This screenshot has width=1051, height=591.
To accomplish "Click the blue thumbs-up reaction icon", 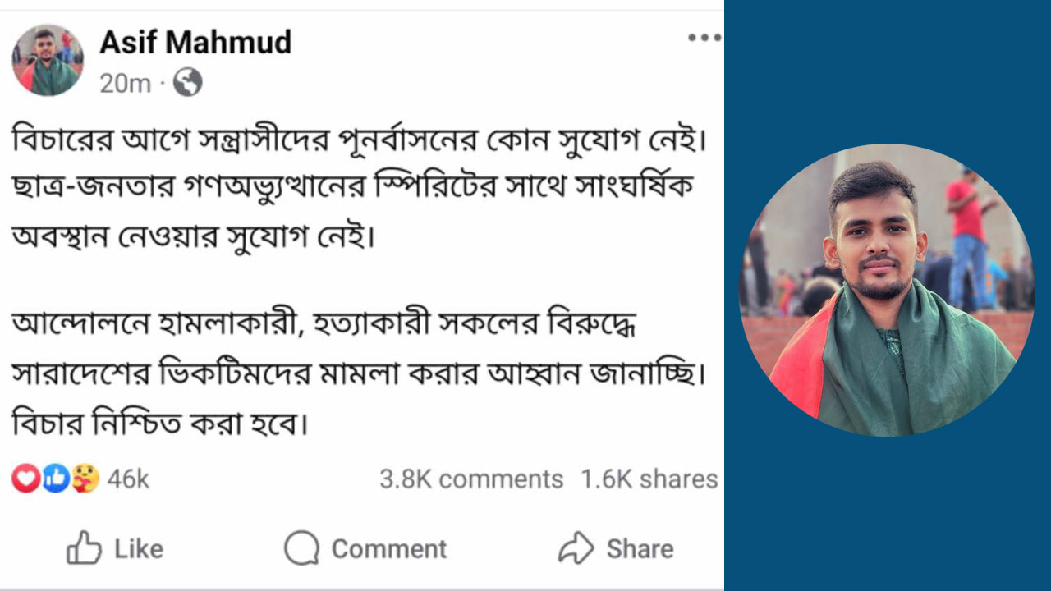I will [55, 479].
